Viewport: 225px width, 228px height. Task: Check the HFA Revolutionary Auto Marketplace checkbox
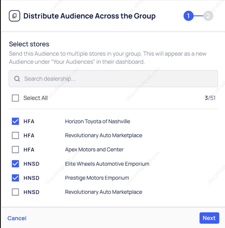15,135
